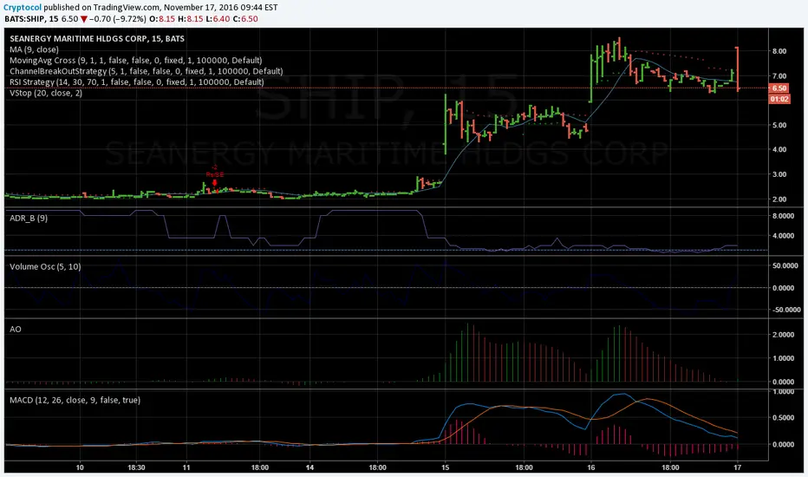Screen dimensions: 808x477
Task: Click the 15 date label on time axis
Action: (446, 467)
